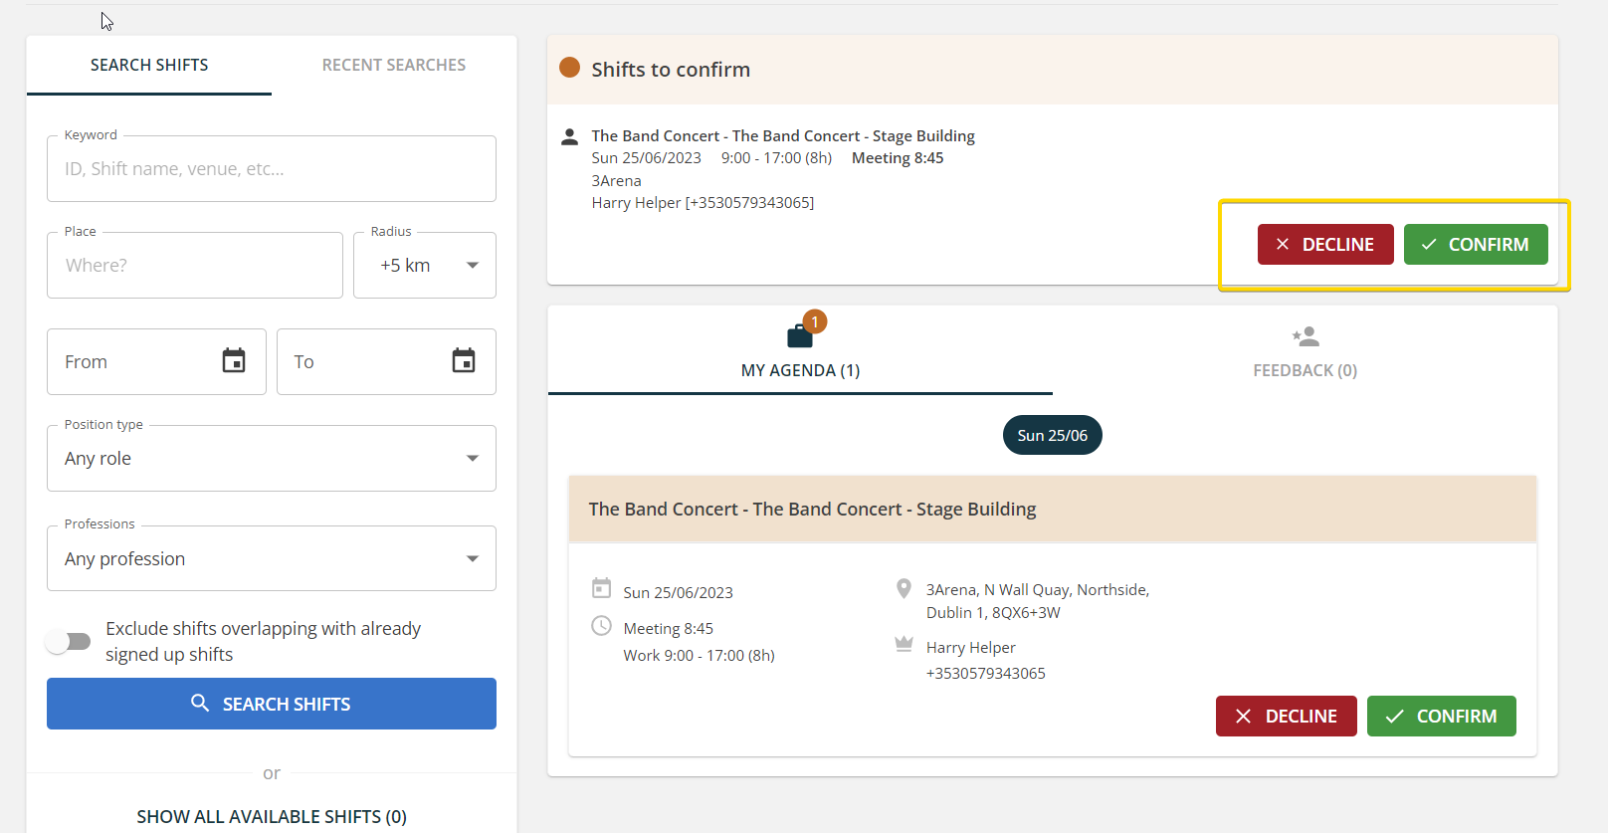
Task: Switch to the Recent Searches tab
Action: click(394, 66)
